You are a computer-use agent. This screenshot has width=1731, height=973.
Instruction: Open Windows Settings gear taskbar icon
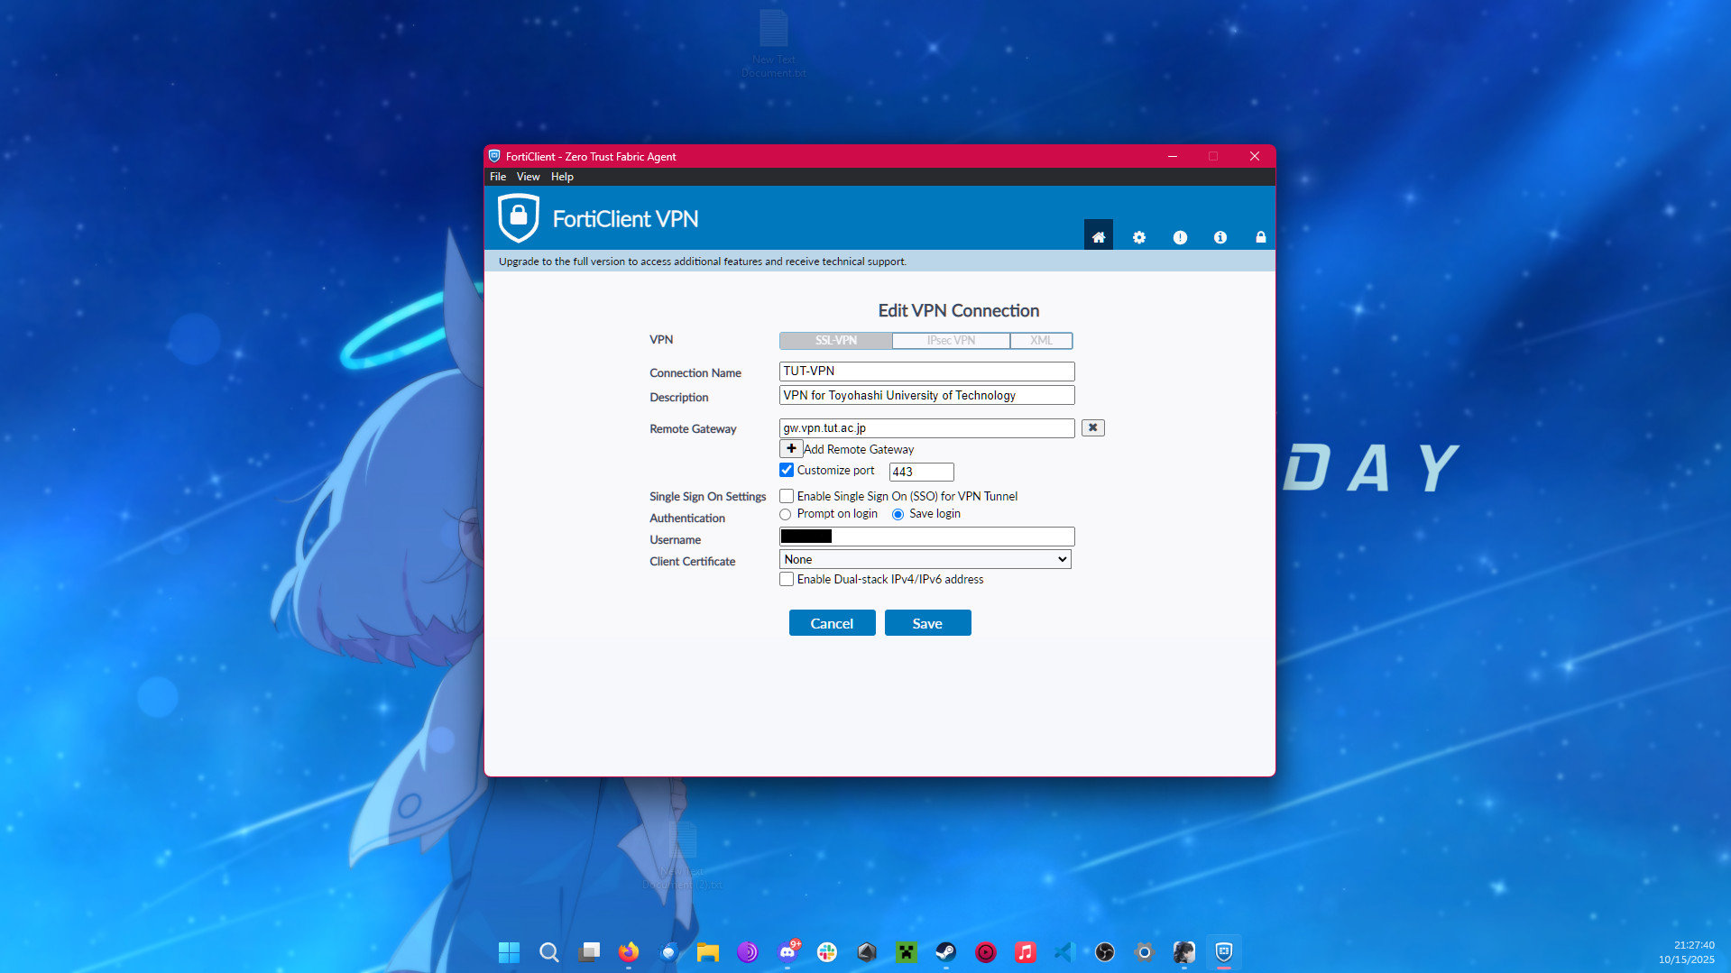coord(1145,952)
